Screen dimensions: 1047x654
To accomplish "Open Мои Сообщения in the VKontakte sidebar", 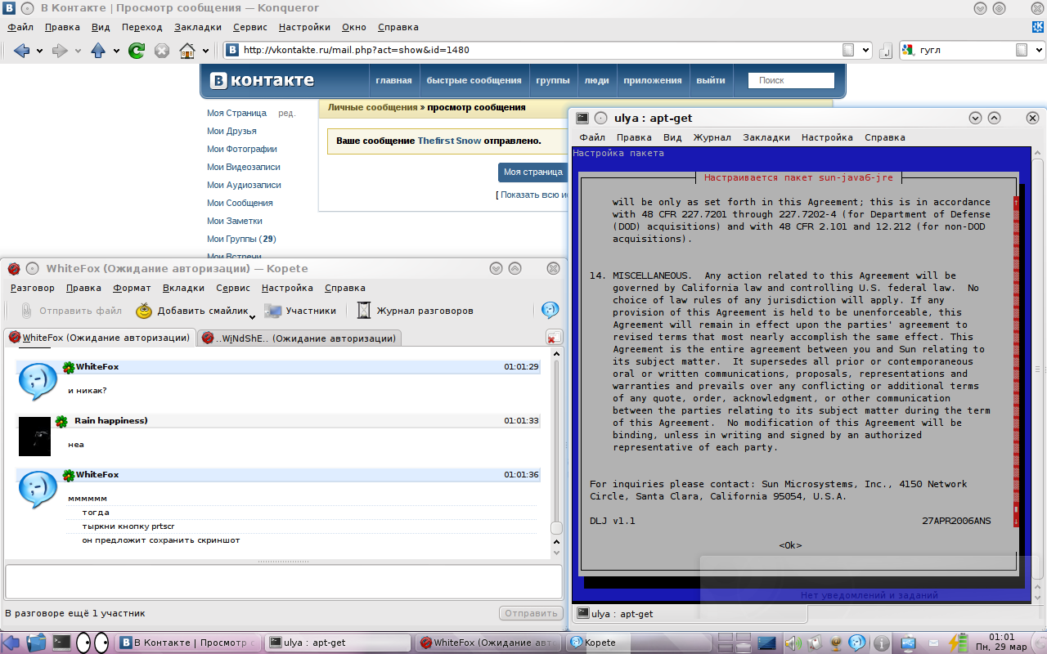I will click(240, 203).
